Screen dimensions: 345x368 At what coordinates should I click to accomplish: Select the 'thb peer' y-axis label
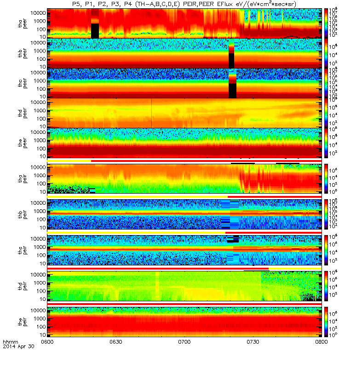click(23, 53)
